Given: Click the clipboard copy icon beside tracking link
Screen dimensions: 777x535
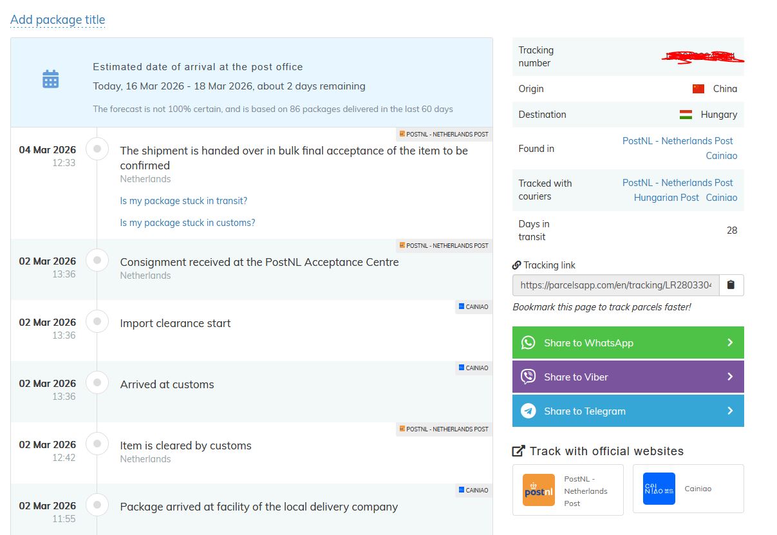Looking at the screenshot, I should click(x=731, y=285).
